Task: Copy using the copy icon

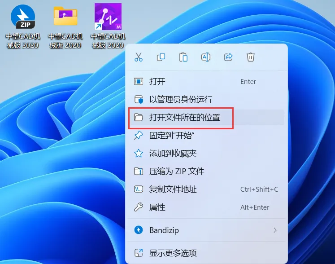Action: 161,57
